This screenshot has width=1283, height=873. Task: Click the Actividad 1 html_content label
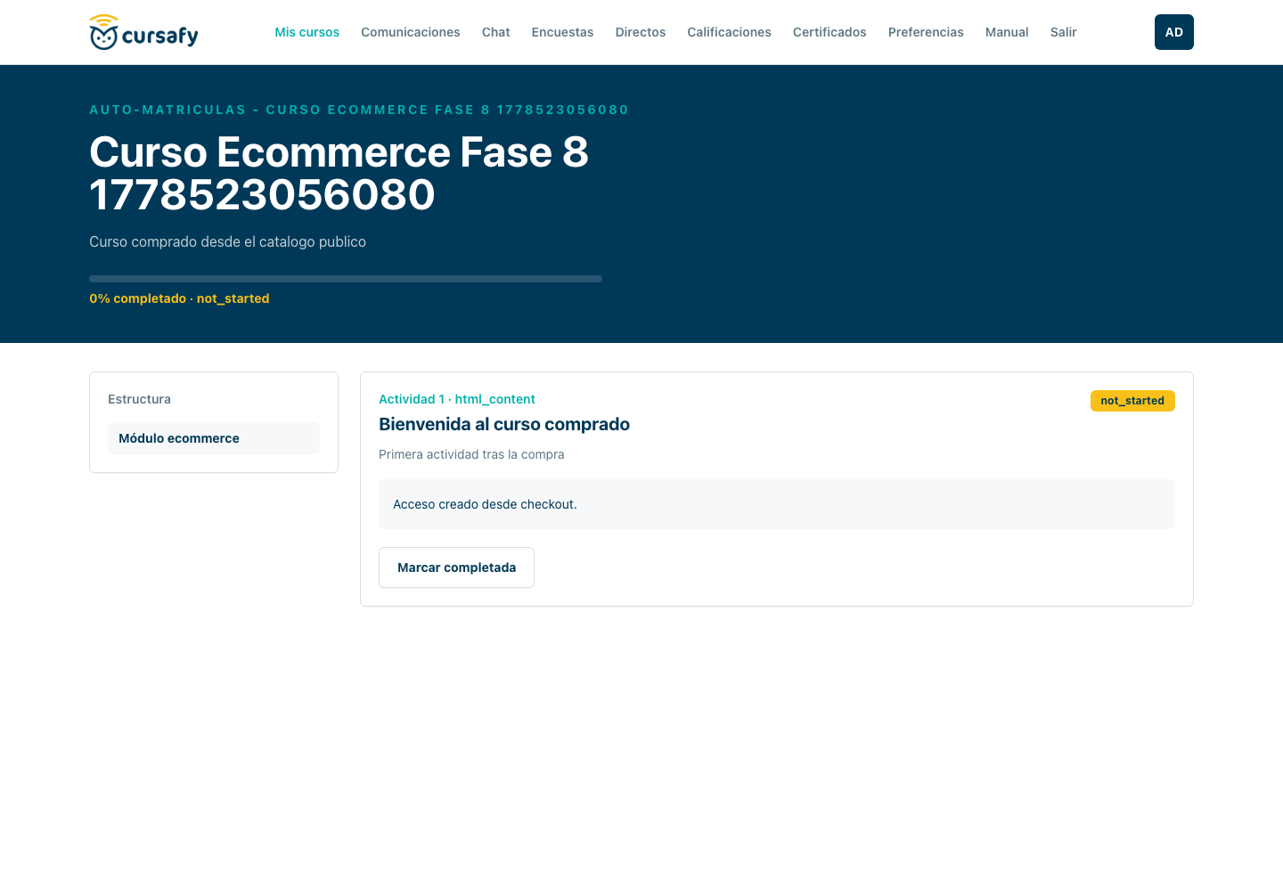(457, 399)
